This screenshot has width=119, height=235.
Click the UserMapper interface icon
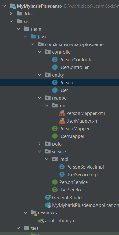point(55,136)
